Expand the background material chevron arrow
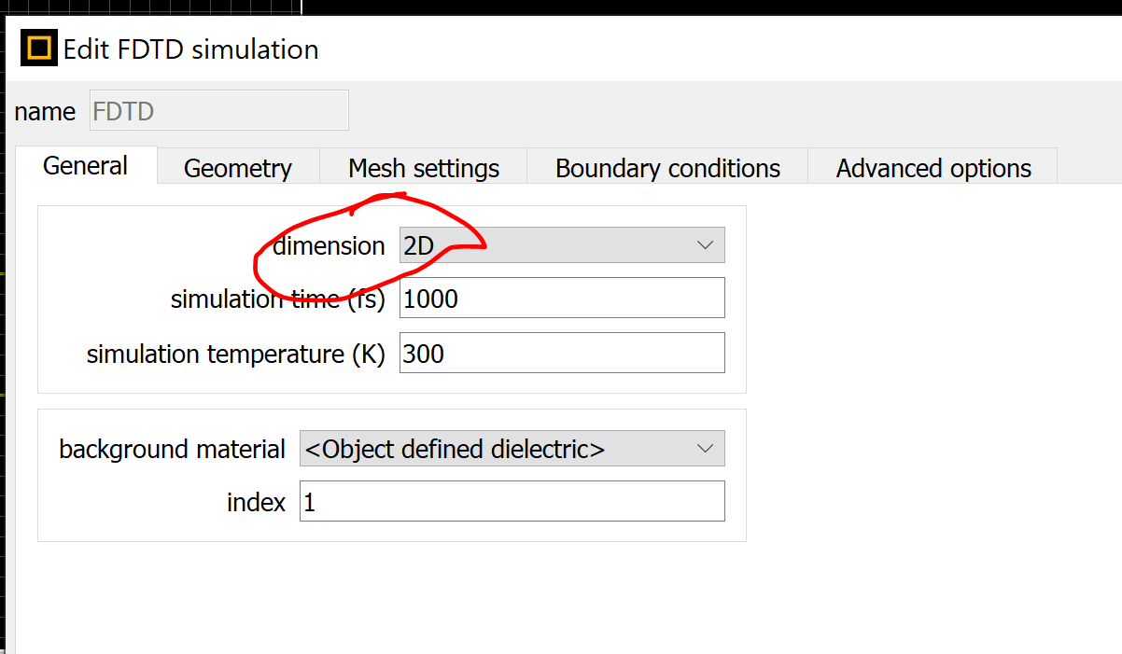This screenshot has width=1122, height=654. click(705, 449)
